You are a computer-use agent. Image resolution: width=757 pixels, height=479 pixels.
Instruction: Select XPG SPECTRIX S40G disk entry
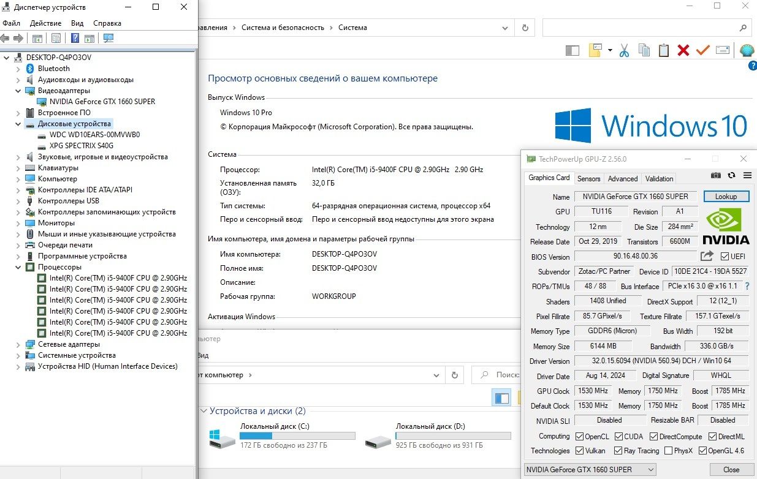coord(81,146)
